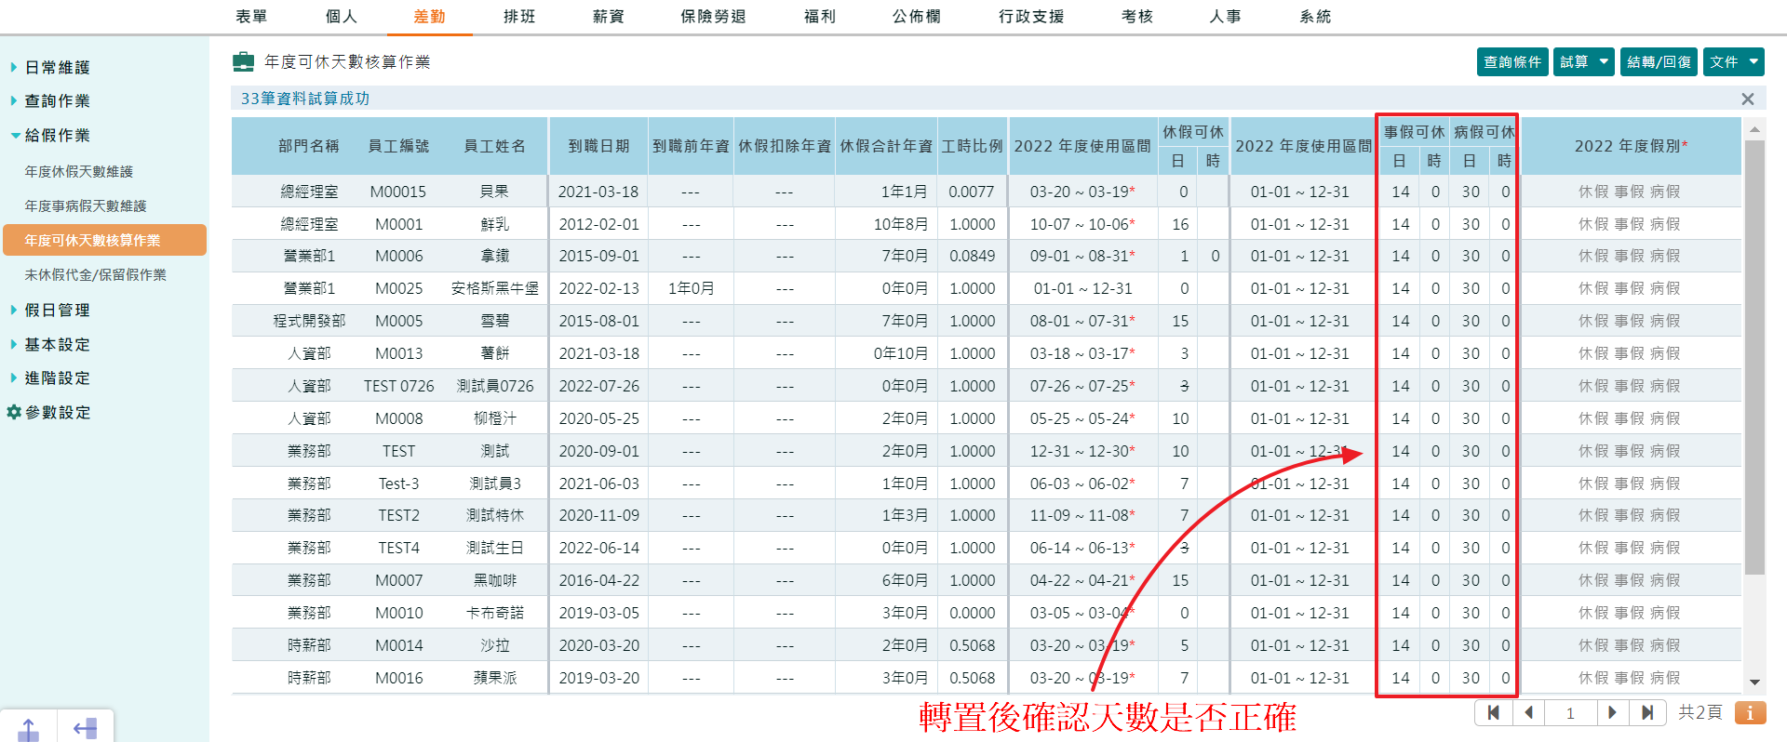
Task: Open 年度休假天數維護 in the sidebar
Action: coord(79,172)
